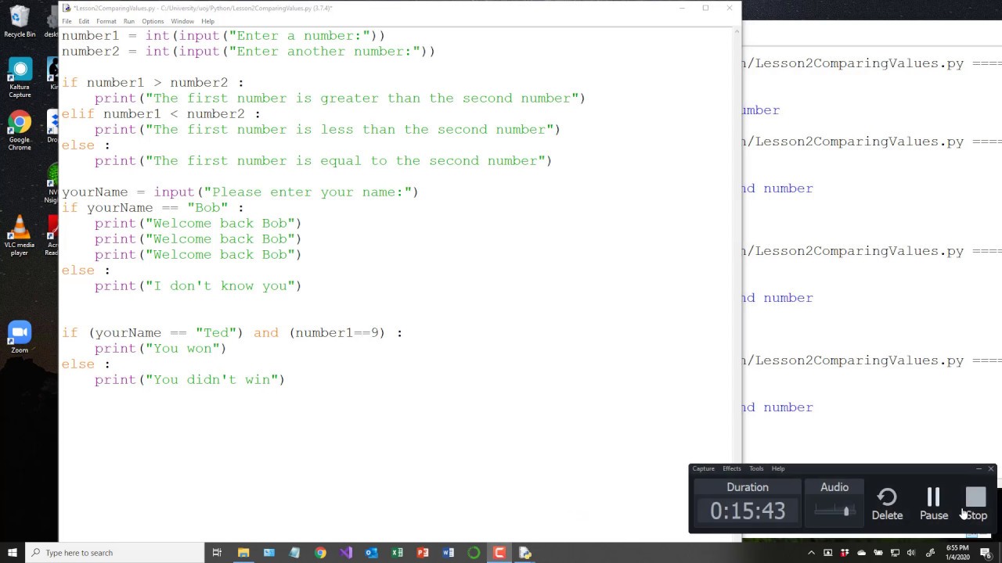Open the recorder Help menu
This screenshot has width=1002, height=563.
(x=778, y=468)
